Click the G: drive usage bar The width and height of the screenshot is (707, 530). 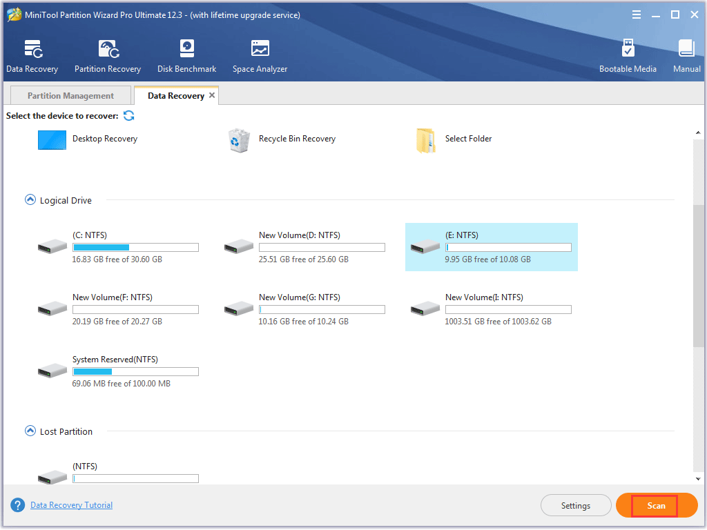[322, 310]
